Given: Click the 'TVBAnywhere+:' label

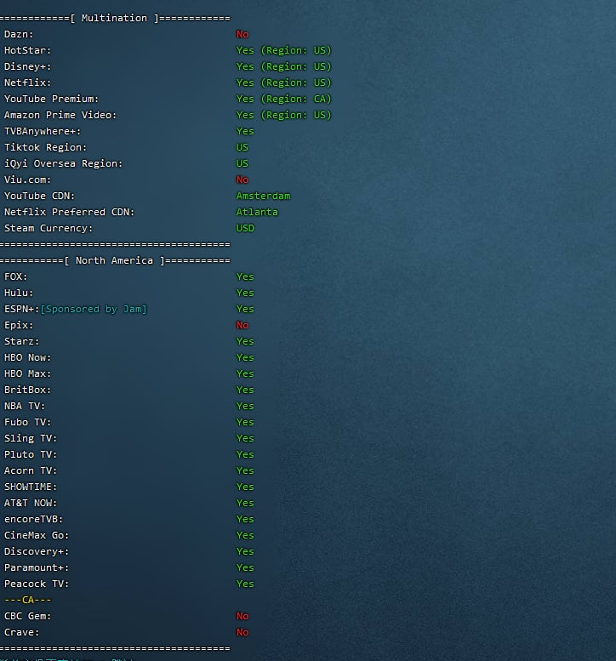Looking at the screenshot, I should pyautogui.click(x=43, y=131).
